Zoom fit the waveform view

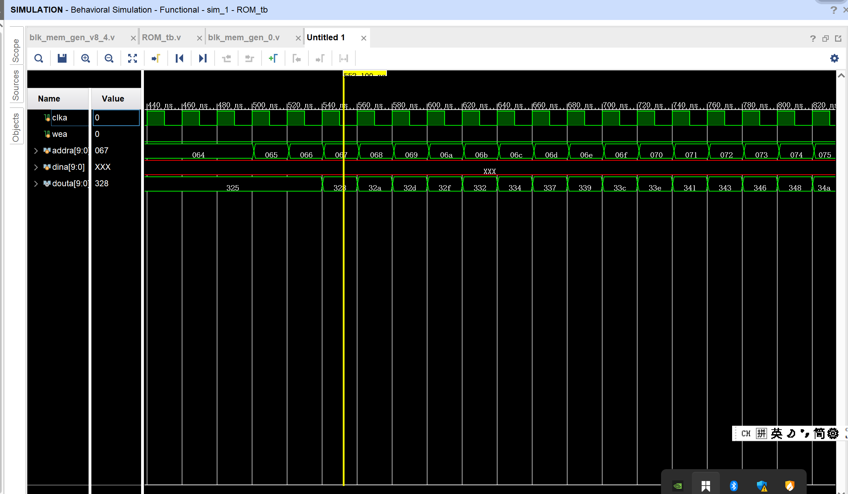132,58
